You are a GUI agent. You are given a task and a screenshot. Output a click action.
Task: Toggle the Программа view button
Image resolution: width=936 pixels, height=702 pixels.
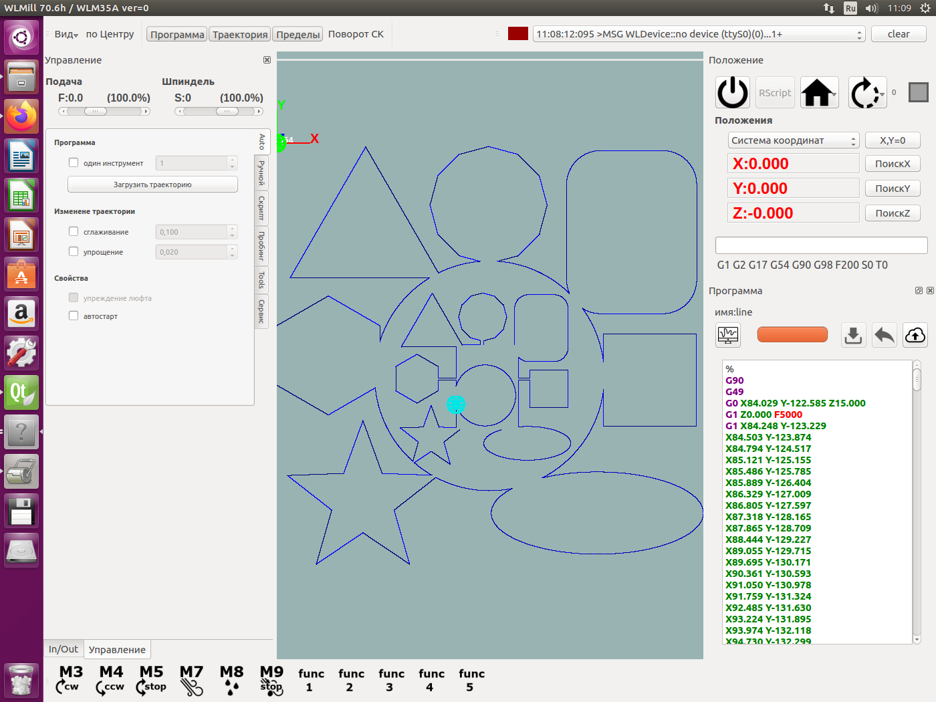tap(177, 34)
